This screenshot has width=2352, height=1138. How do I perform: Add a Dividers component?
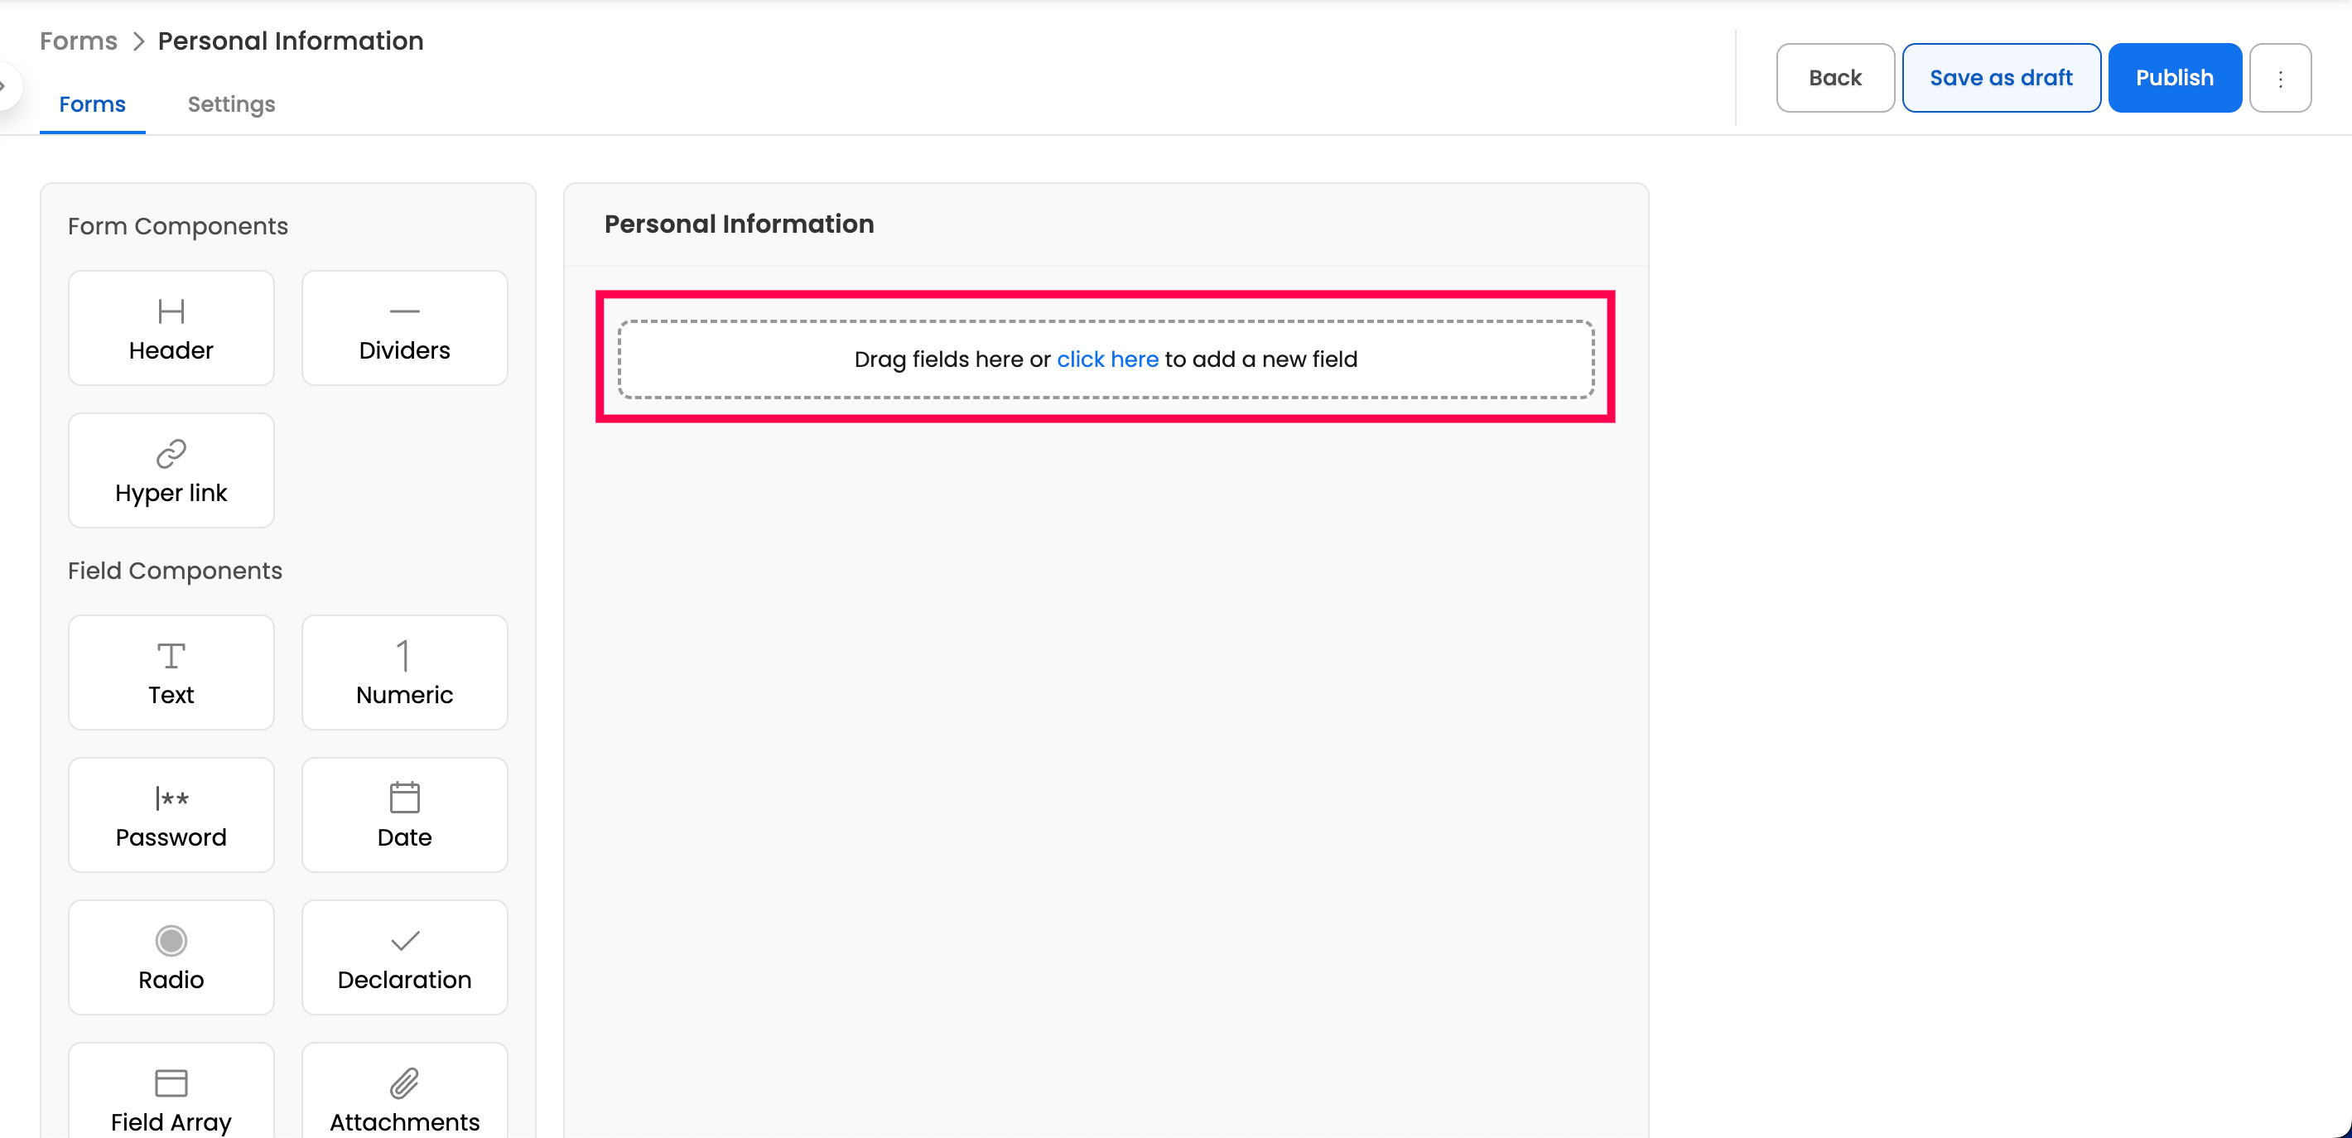[x=404, y=328]
